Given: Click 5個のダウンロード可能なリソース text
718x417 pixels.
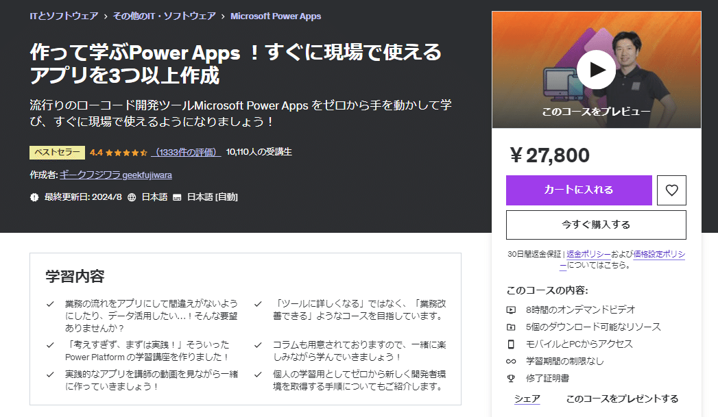Looking at the screenshot, I should point(593,327).
